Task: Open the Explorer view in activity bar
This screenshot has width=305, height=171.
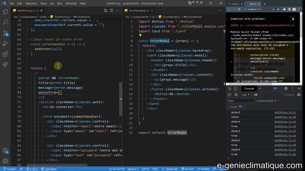Action: tap(5, 12)
